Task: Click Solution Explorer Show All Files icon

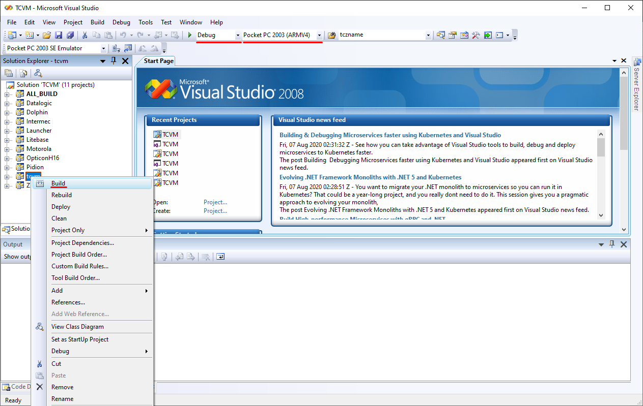Action: [x=23, y=73]
